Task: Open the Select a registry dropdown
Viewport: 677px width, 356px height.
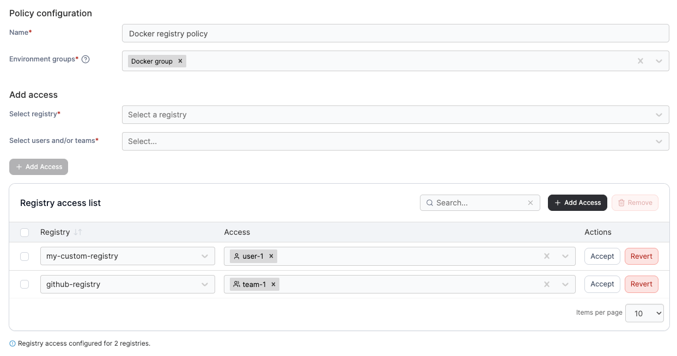Action: pos(395,115)
